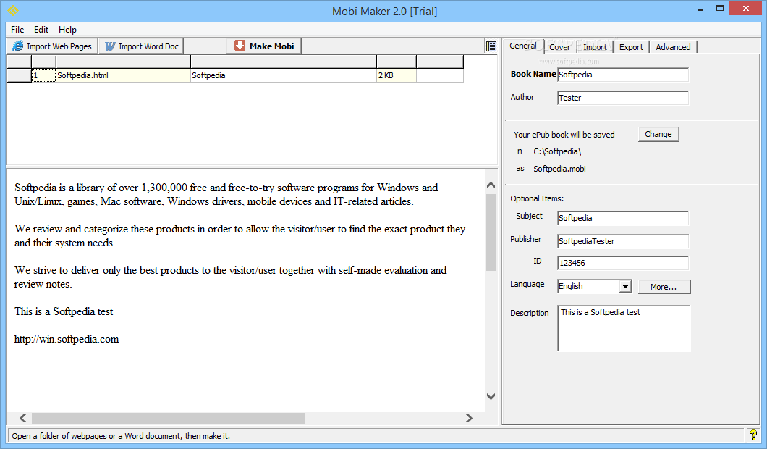Open the File menu
The image size is (767, 449).
tap(17, 30)
